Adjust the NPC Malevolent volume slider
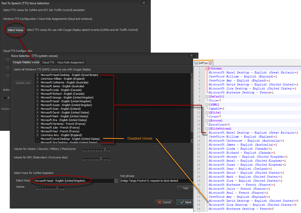 pyautogui.click(x=101, y=158)
